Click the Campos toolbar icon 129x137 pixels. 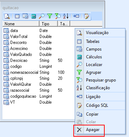tap(25, 16)
